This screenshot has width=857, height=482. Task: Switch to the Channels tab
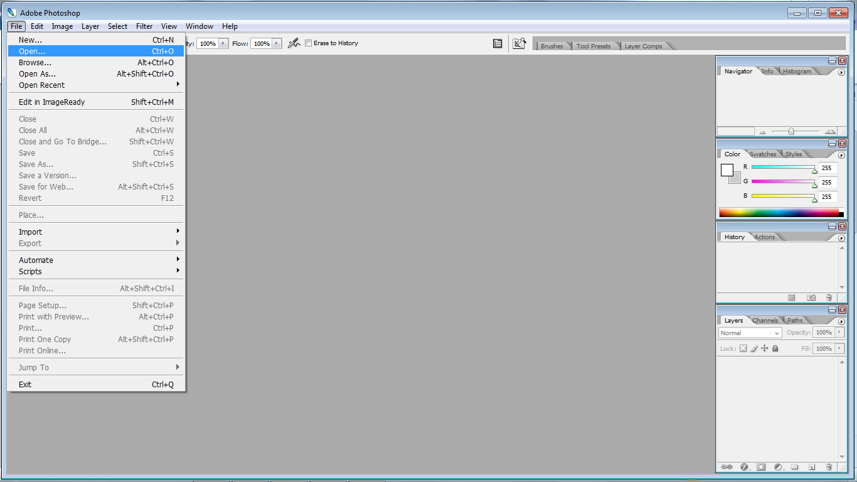[x=765, y=321]
